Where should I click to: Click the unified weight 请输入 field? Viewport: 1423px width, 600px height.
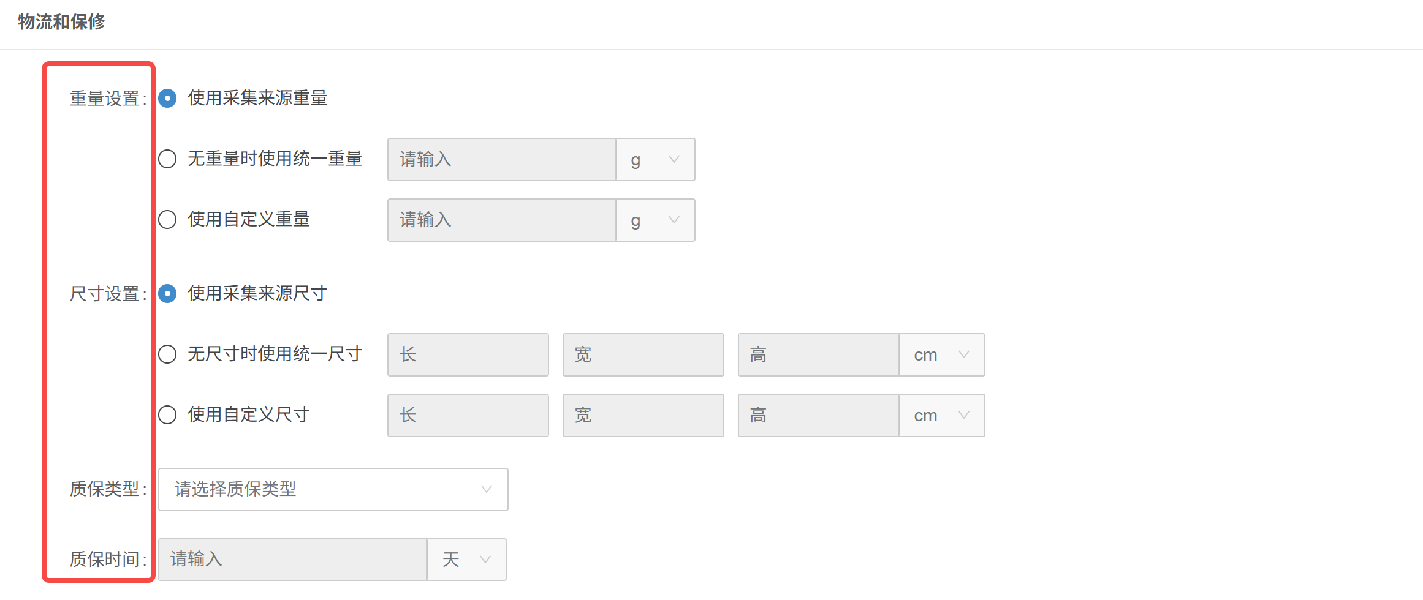(x=501, y=159)
